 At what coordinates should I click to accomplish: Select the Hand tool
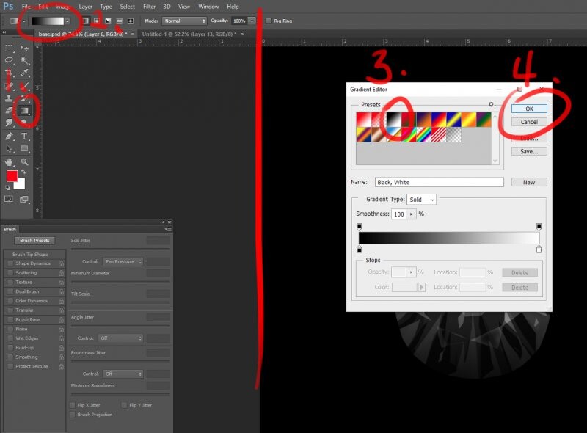click(10, 161)
